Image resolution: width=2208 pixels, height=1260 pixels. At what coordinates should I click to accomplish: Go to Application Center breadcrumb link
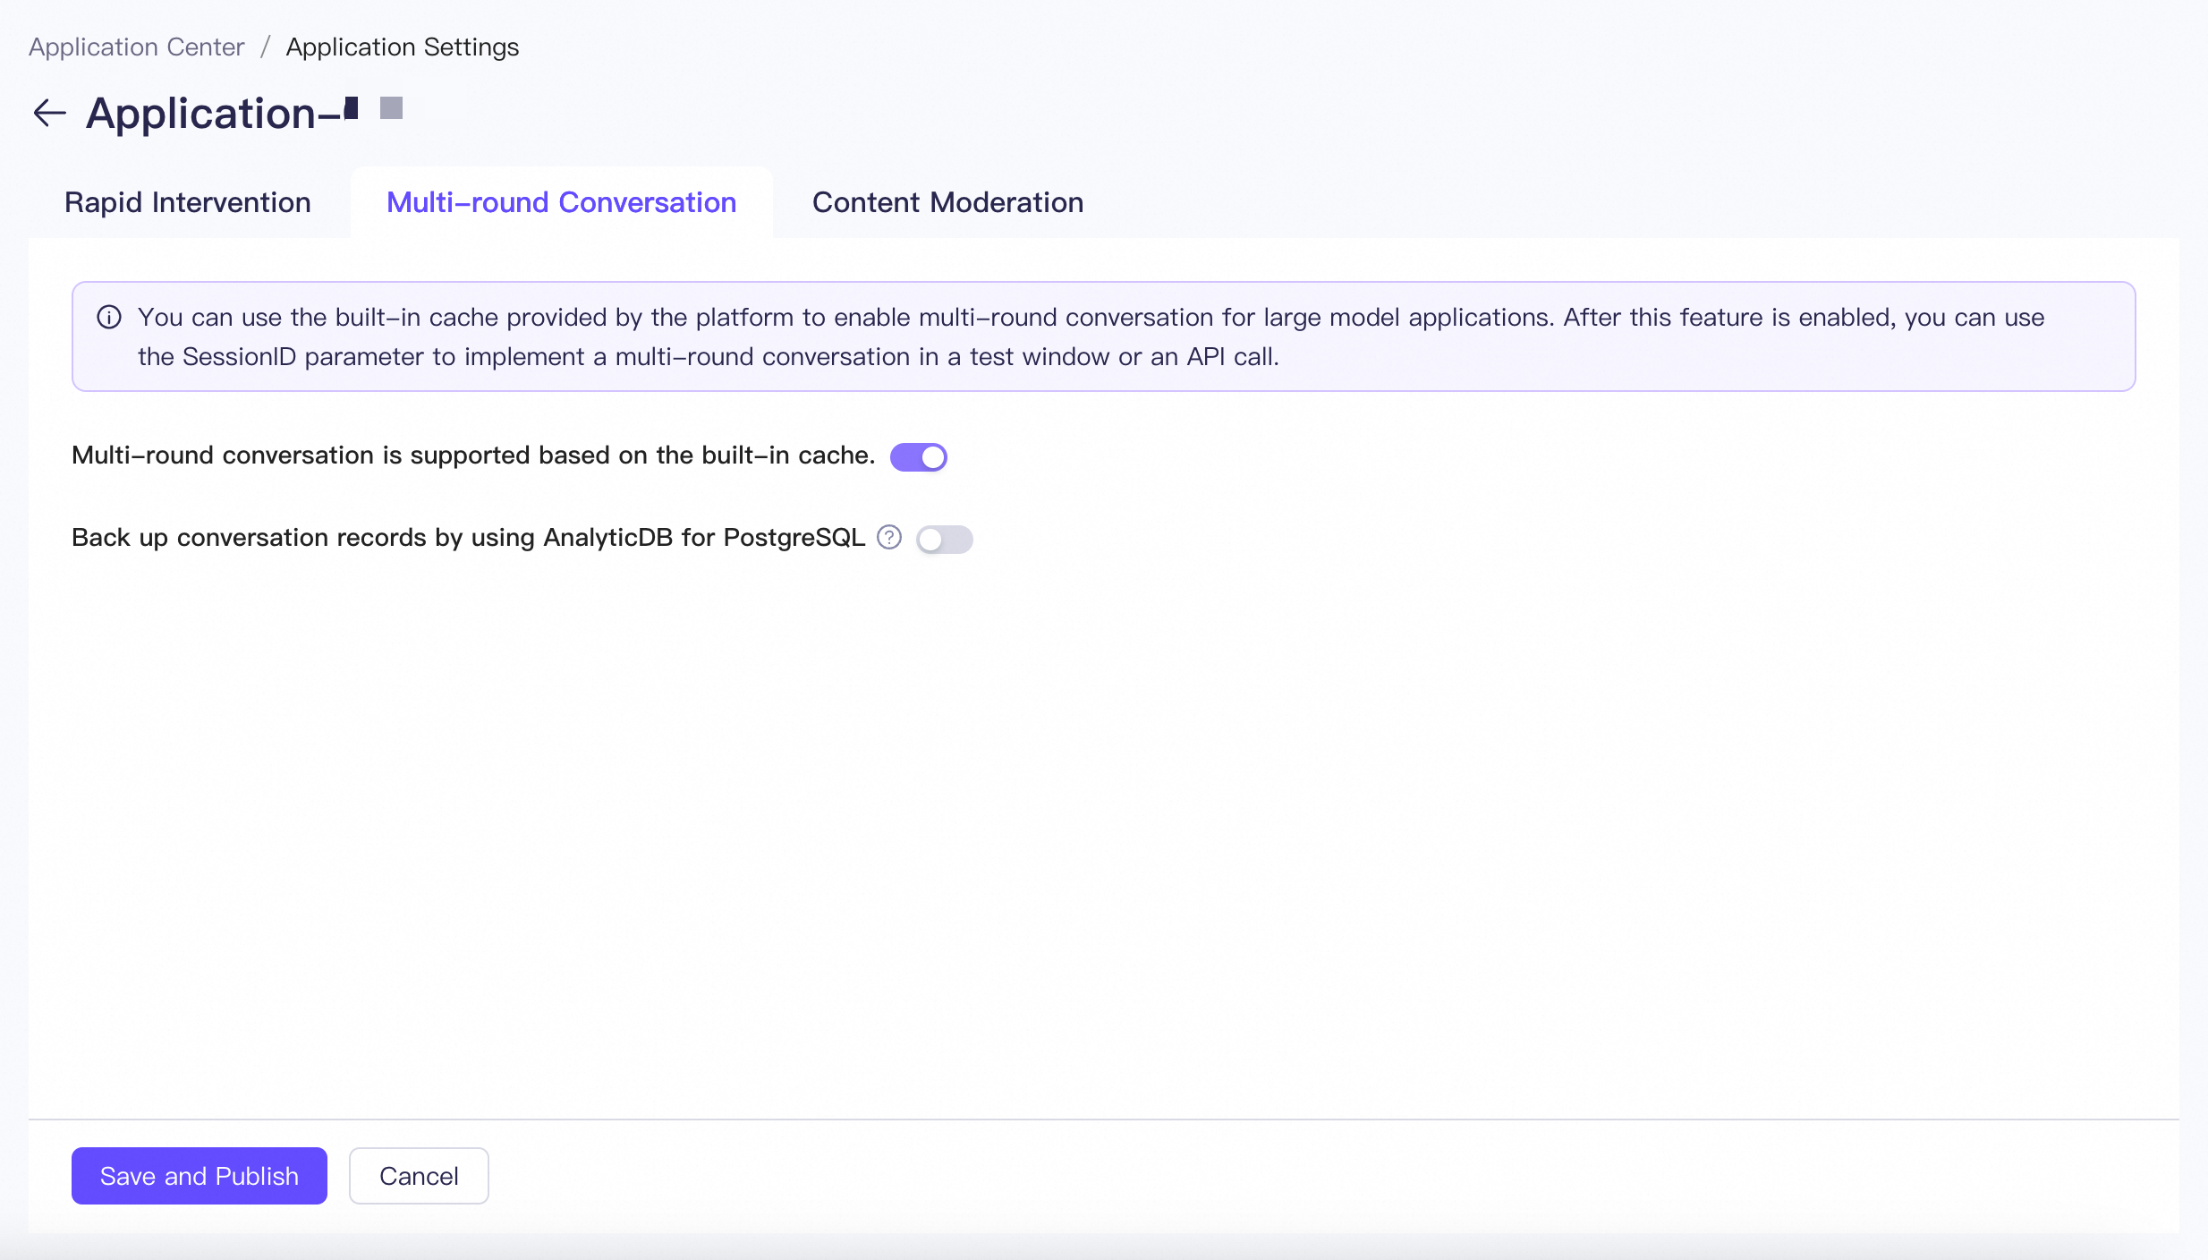tap(136, 47)
